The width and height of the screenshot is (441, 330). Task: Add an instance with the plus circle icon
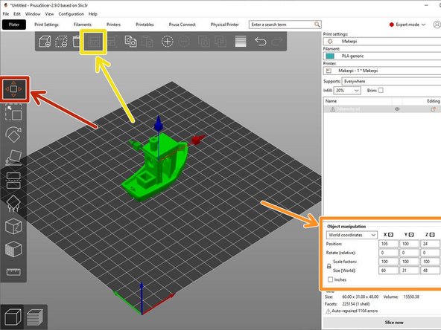tap(167, 42)
